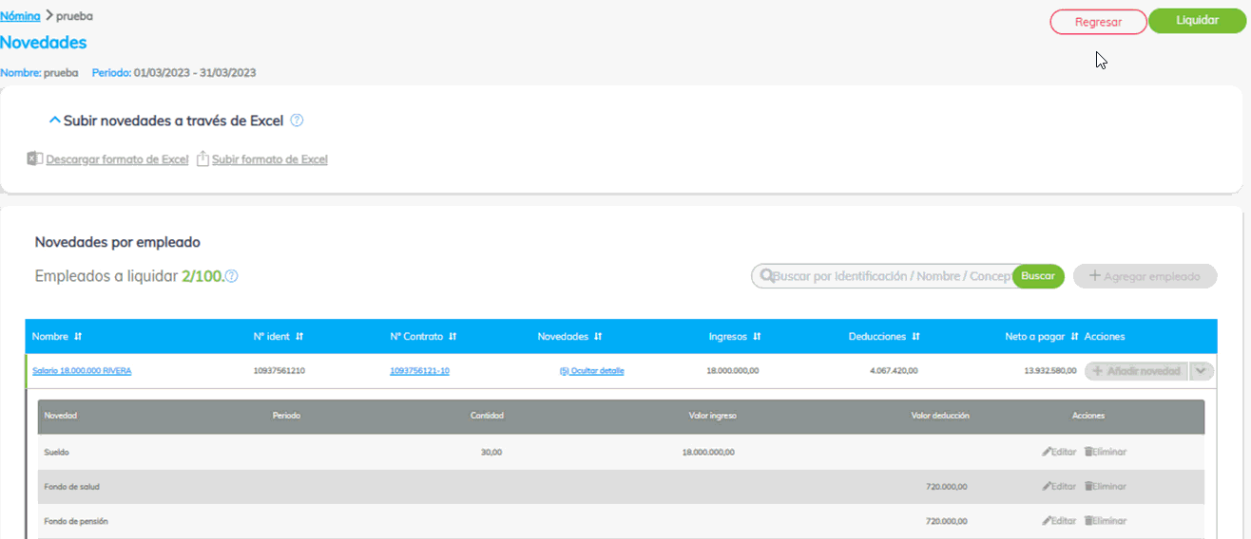Sort by Novedades column arrows
Screen dimensions: 1251x539
click(x=598, y=337)
